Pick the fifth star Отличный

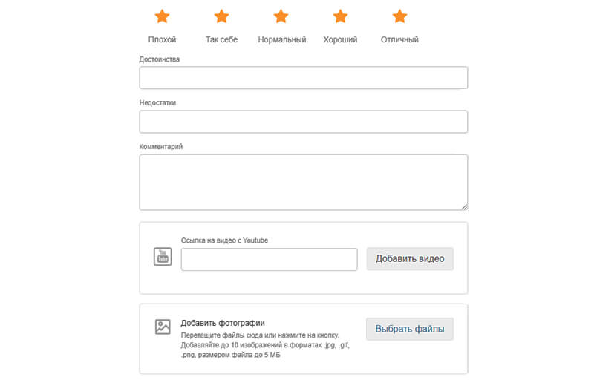coord(399,16)
